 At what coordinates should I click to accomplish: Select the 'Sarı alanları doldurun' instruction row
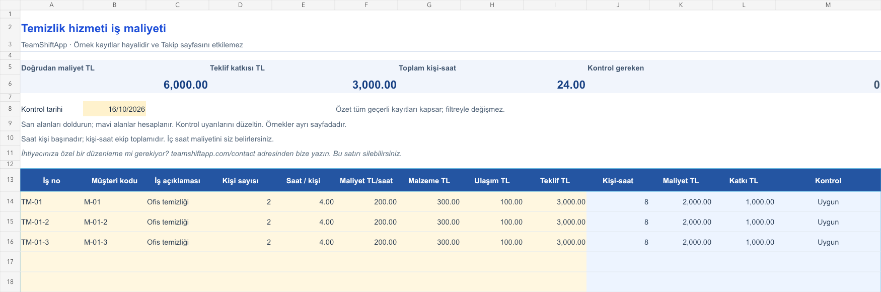click(x=184, y=124)
